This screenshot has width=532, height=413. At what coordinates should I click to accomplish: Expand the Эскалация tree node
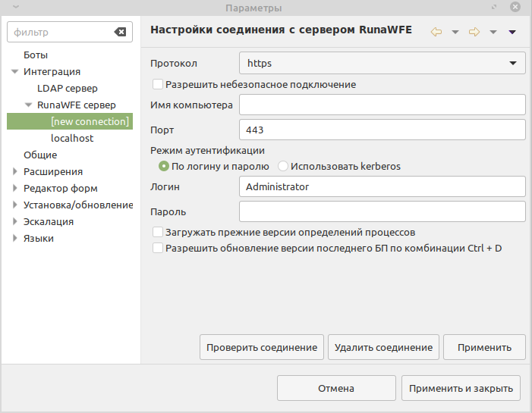14,221
